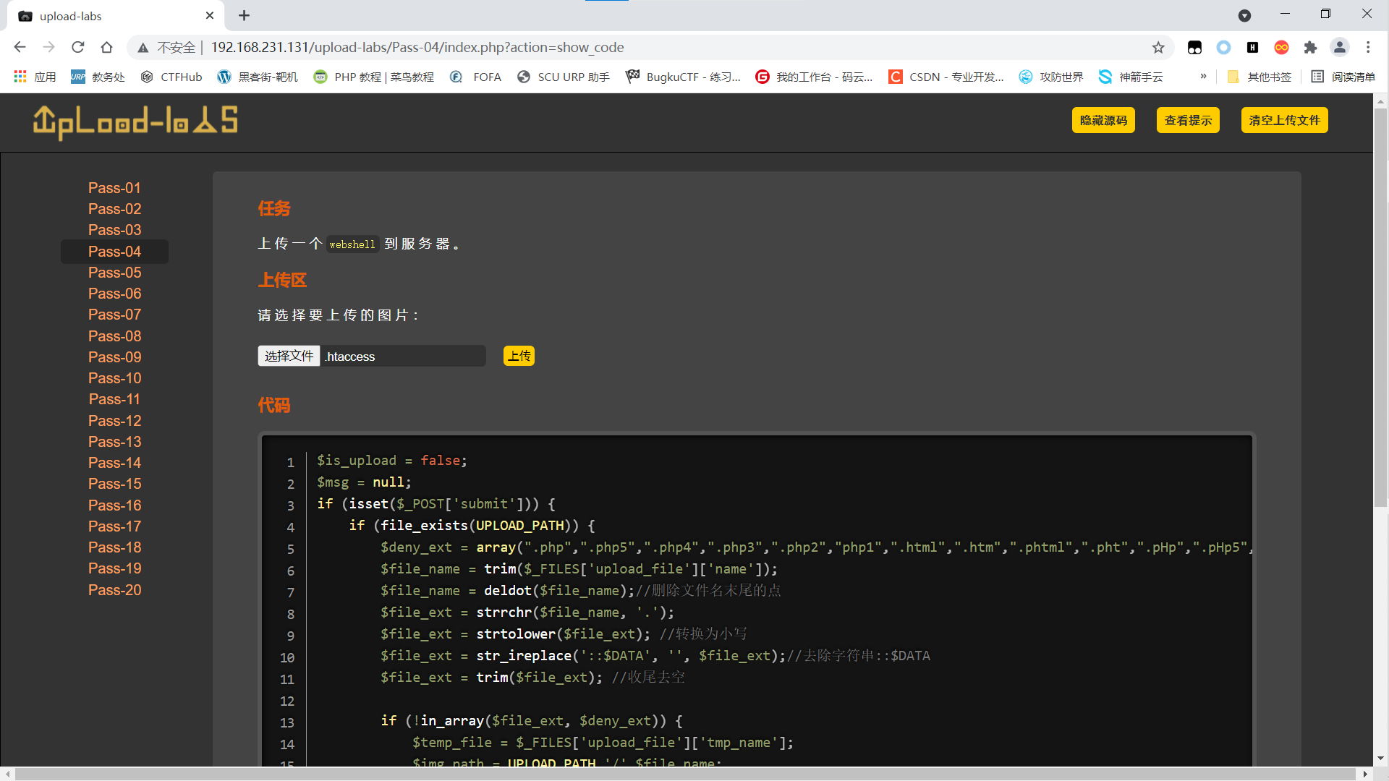Open the extensions puzzle icon
Screen dimensions: 1389x781
pyautogui.click(x=1310, y=47)
